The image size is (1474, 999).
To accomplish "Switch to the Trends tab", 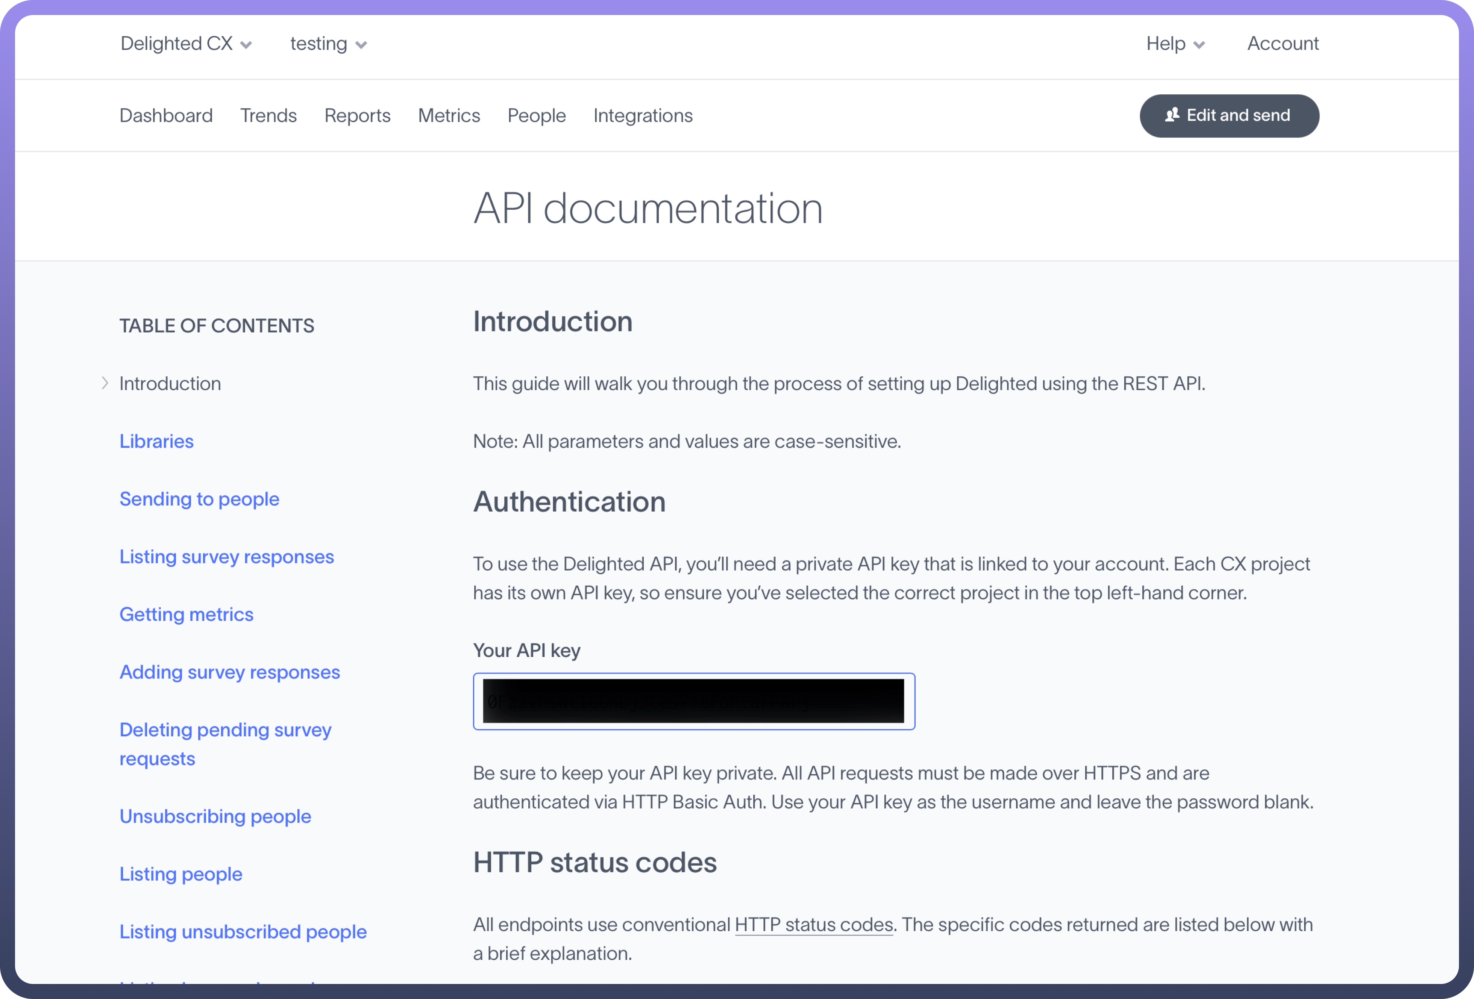I will [268, 115].
